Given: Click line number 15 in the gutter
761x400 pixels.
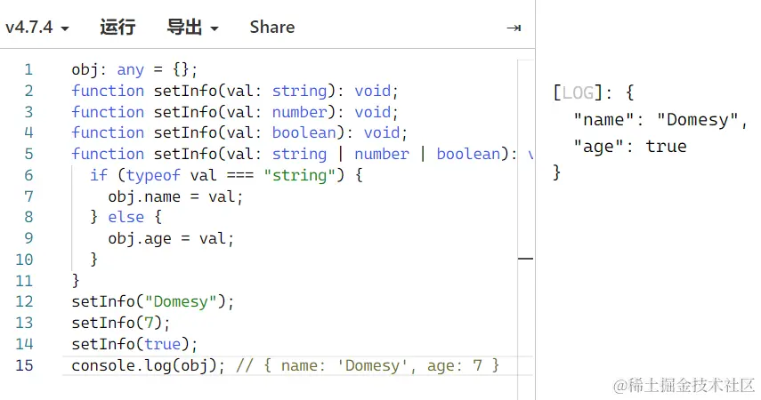Looking at the screenshot, I should pyautogui.click(x=24, y=365).
